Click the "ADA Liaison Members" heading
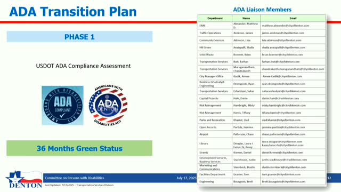 262,10
